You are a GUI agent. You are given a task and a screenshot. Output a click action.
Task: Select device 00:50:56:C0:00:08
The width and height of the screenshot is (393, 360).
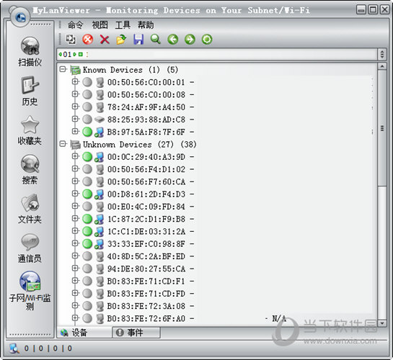[146, 94]
